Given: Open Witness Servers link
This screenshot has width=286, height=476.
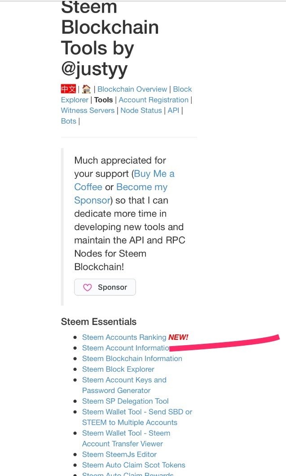Looking at the screenshot, I should tap(88, 110).
